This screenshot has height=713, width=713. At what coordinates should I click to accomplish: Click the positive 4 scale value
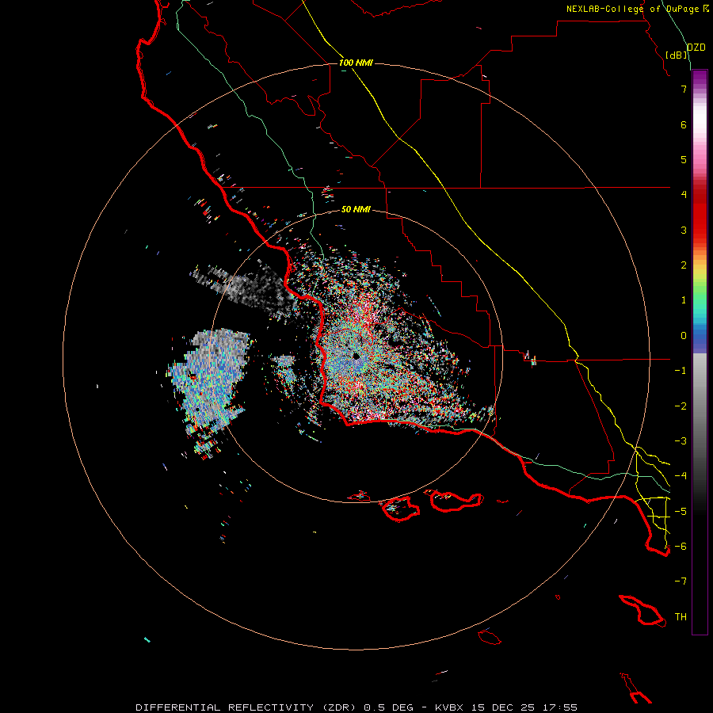684,195
